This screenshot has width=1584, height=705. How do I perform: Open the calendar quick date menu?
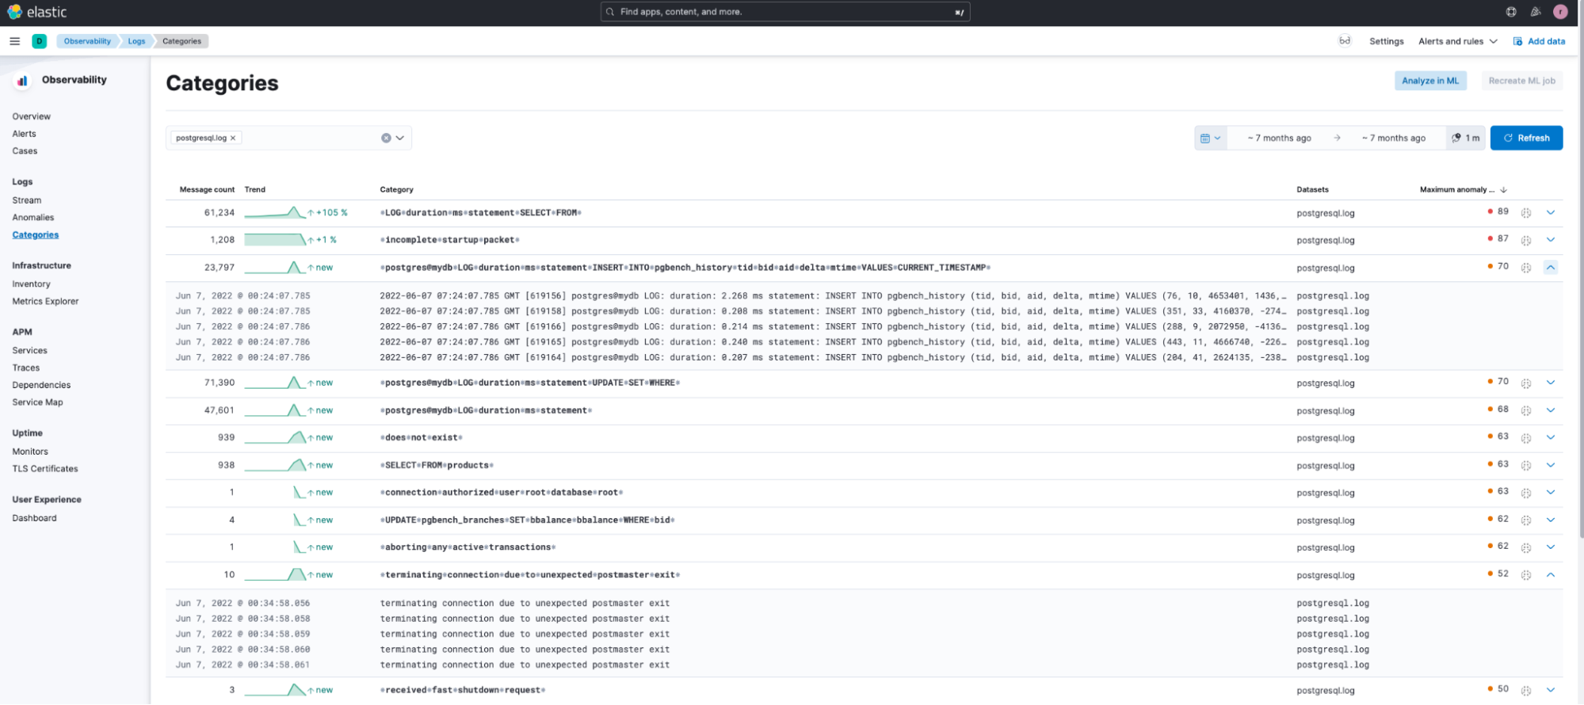(x=1210, y=138)
